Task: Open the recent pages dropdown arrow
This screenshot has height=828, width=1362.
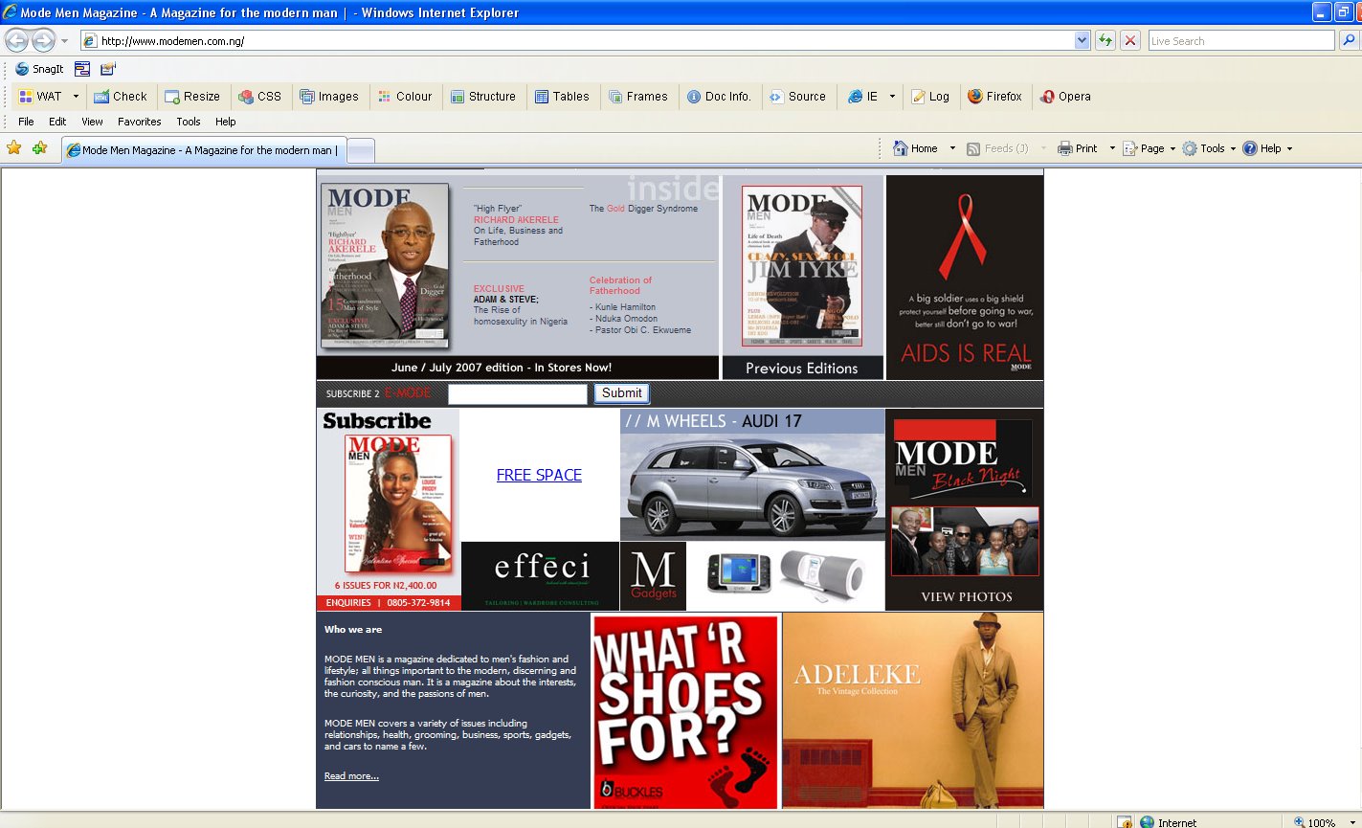Action: pos(64,41)
